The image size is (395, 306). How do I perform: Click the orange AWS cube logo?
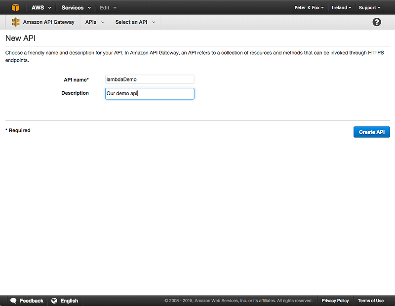click(16, 7)
